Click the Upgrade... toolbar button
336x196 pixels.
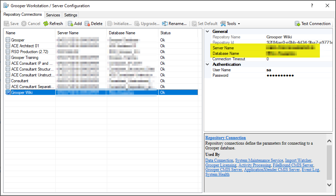[147, 24]
